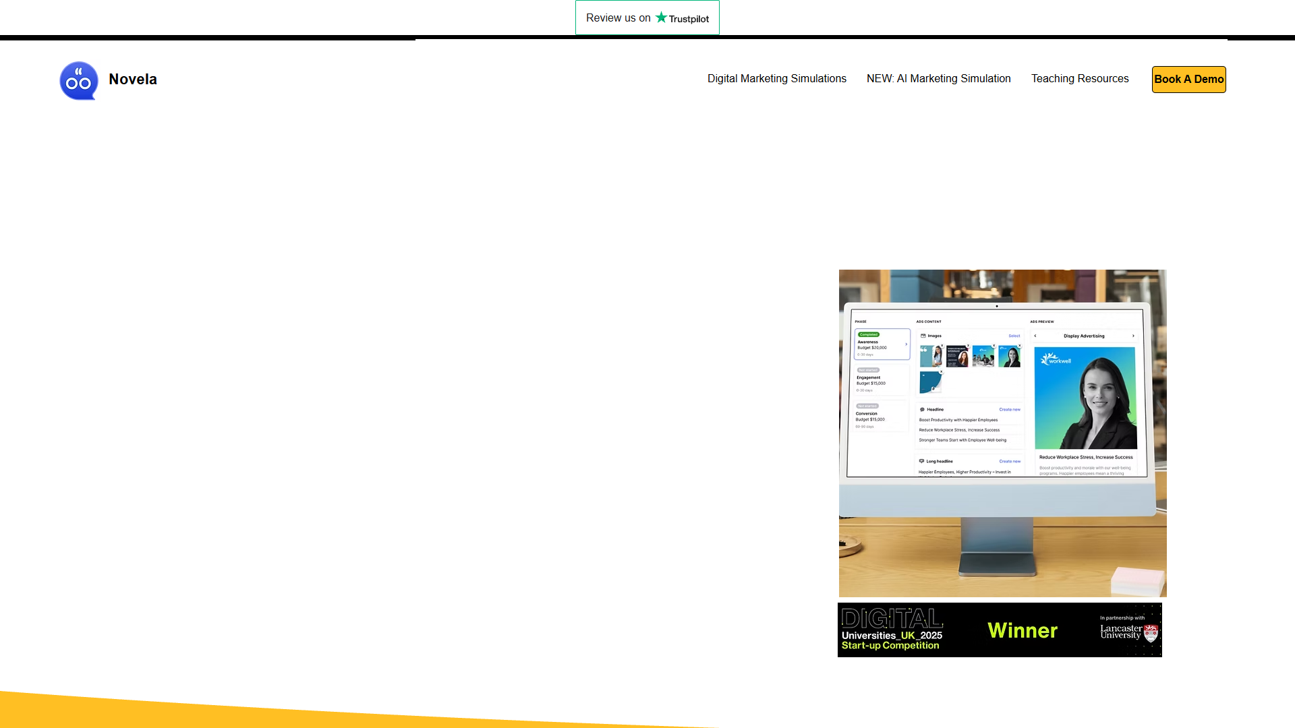Open the Digital Marketing Simulations menu item
Viewport: 1295px width, 728px height.
[x=777, y=79]
